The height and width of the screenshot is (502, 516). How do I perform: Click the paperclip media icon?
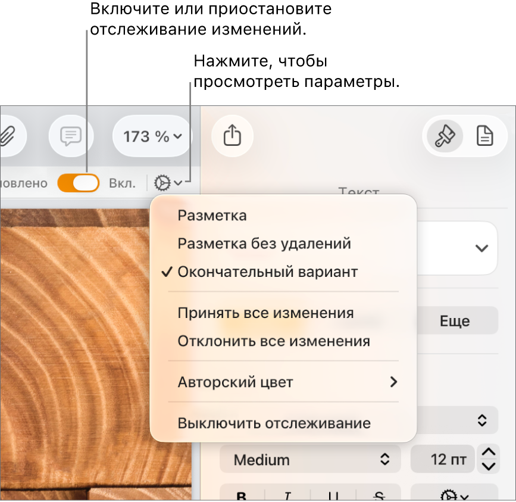7,136
